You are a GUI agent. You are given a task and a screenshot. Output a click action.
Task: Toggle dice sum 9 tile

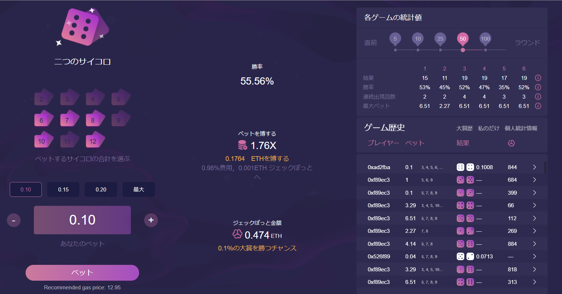point(121,118)
